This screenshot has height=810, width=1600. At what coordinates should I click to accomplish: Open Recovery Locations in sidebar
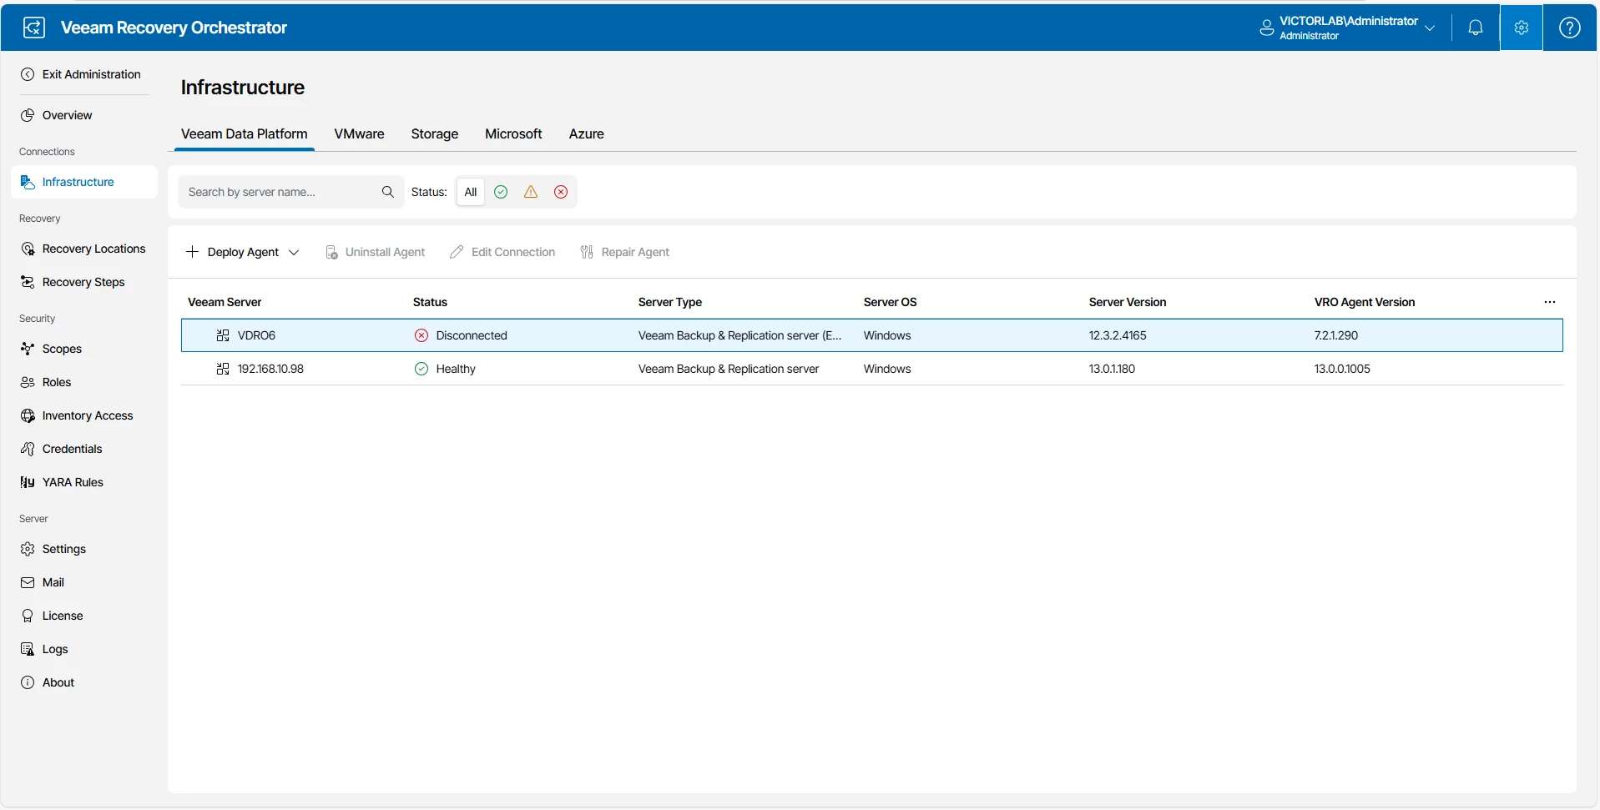pyautogui.click(x=93, y=249)
